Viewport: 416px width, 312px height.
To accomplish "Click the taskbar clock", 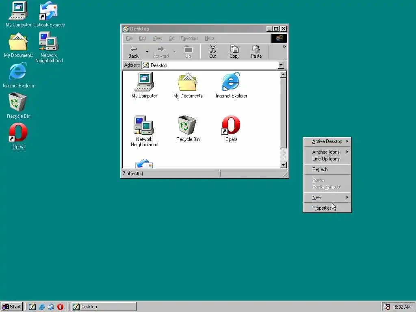I will coord(402,307).
